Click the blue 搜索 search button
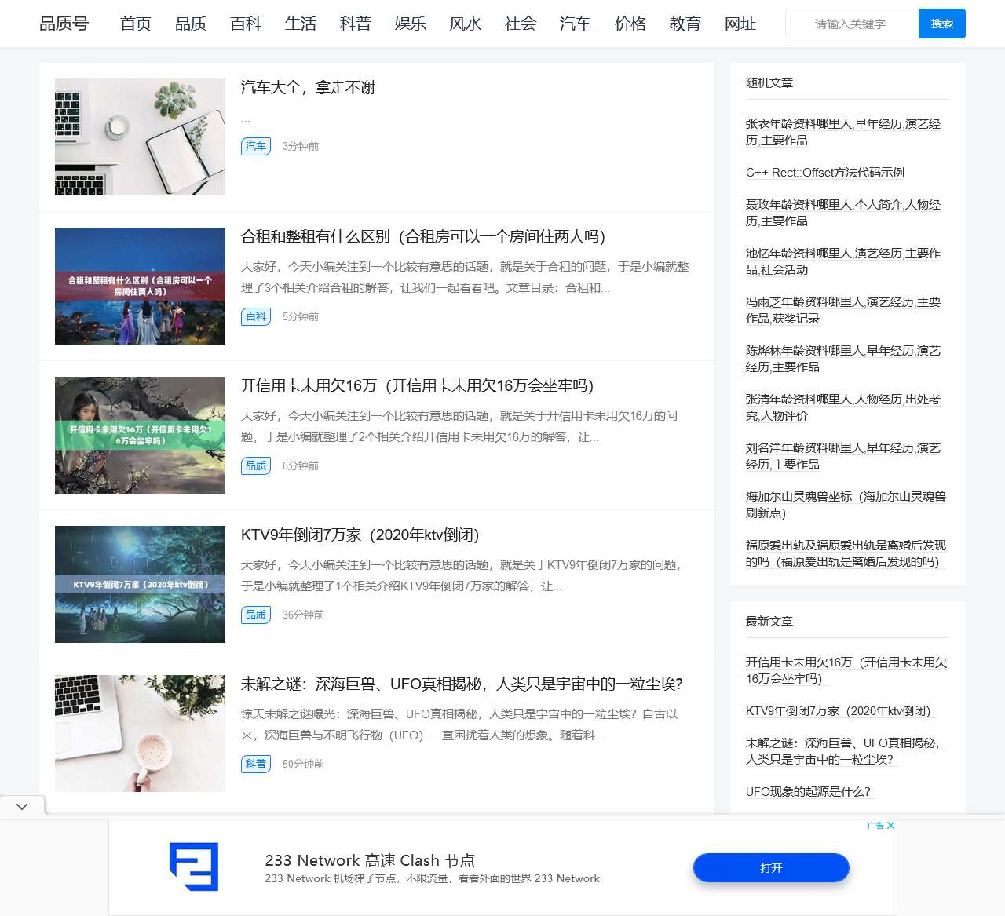1005x916 pixels. pyautogui.click(x=941, y=24)
